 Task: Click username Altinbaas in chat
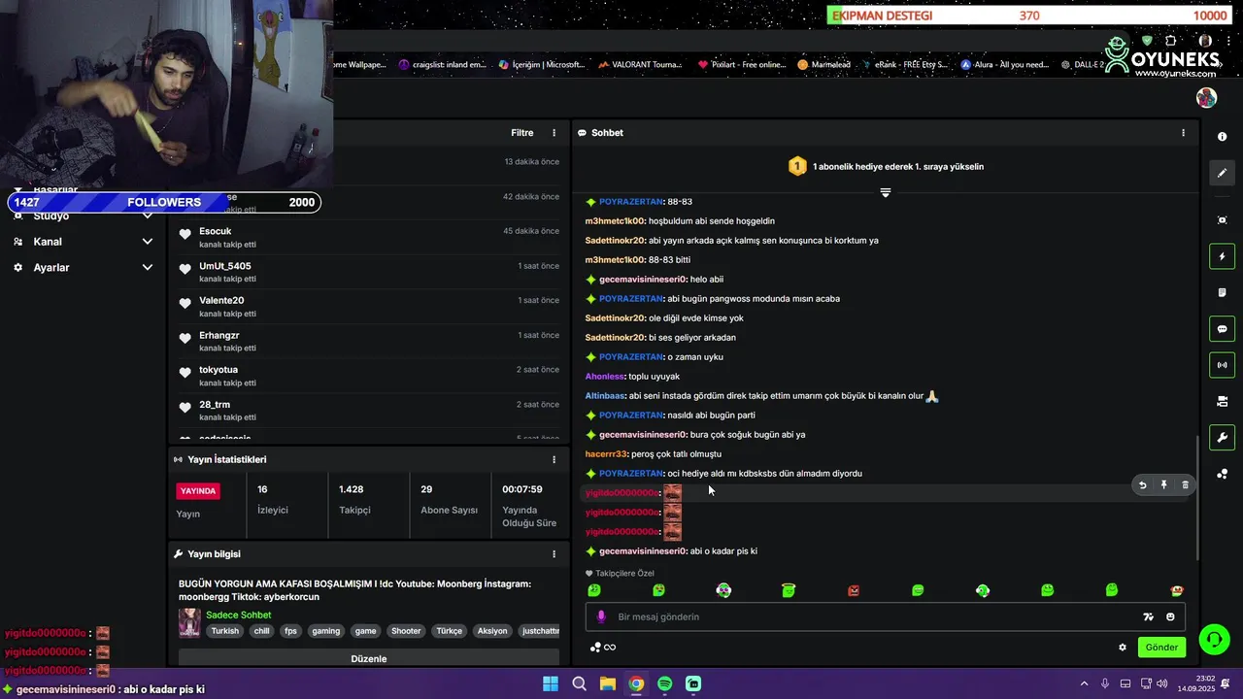[605, 396]
